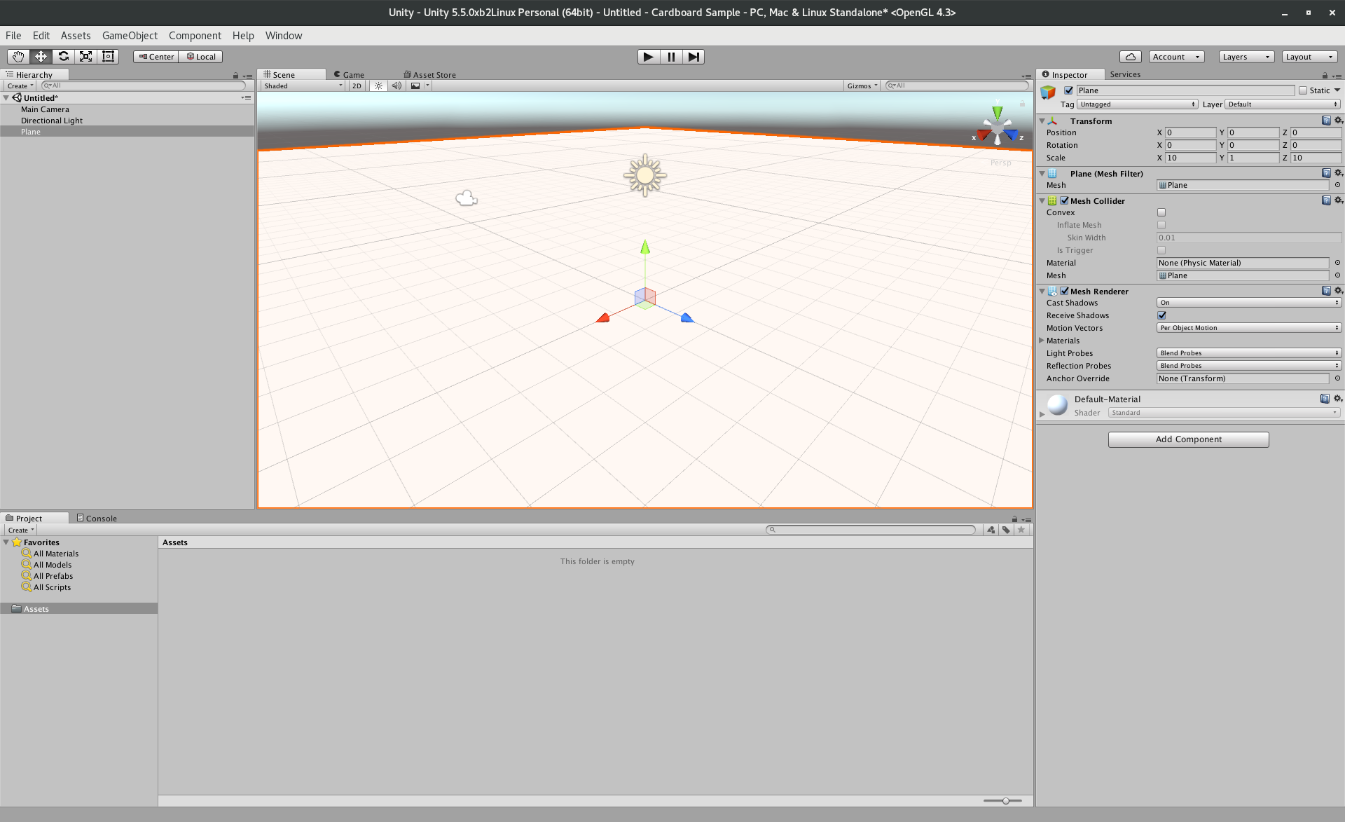Toggle the Center pivot button
This screenshot has width=1345, height=822.
(x=156, y=57)
